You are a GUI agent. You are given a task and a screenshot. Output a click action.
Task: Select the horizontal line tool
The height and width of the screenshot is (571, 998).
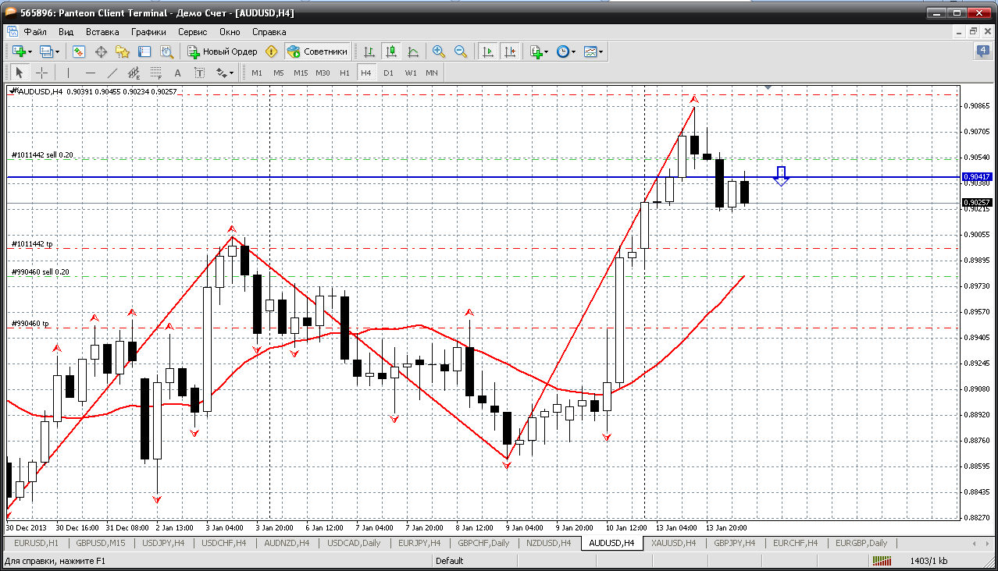click(x=90, y=73)
